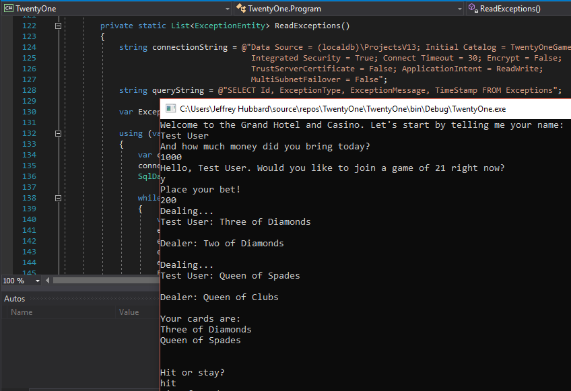Click the method icon beside ReadExceptions()
This screenshot has height=391, width=571.
pos(473,8)
